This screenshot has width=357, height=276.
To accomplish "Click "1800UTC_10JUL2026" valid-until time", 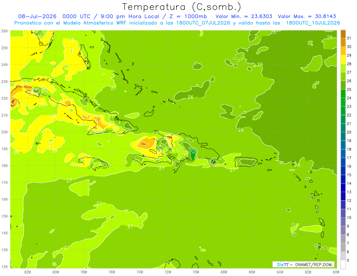I will pos(313,23).
